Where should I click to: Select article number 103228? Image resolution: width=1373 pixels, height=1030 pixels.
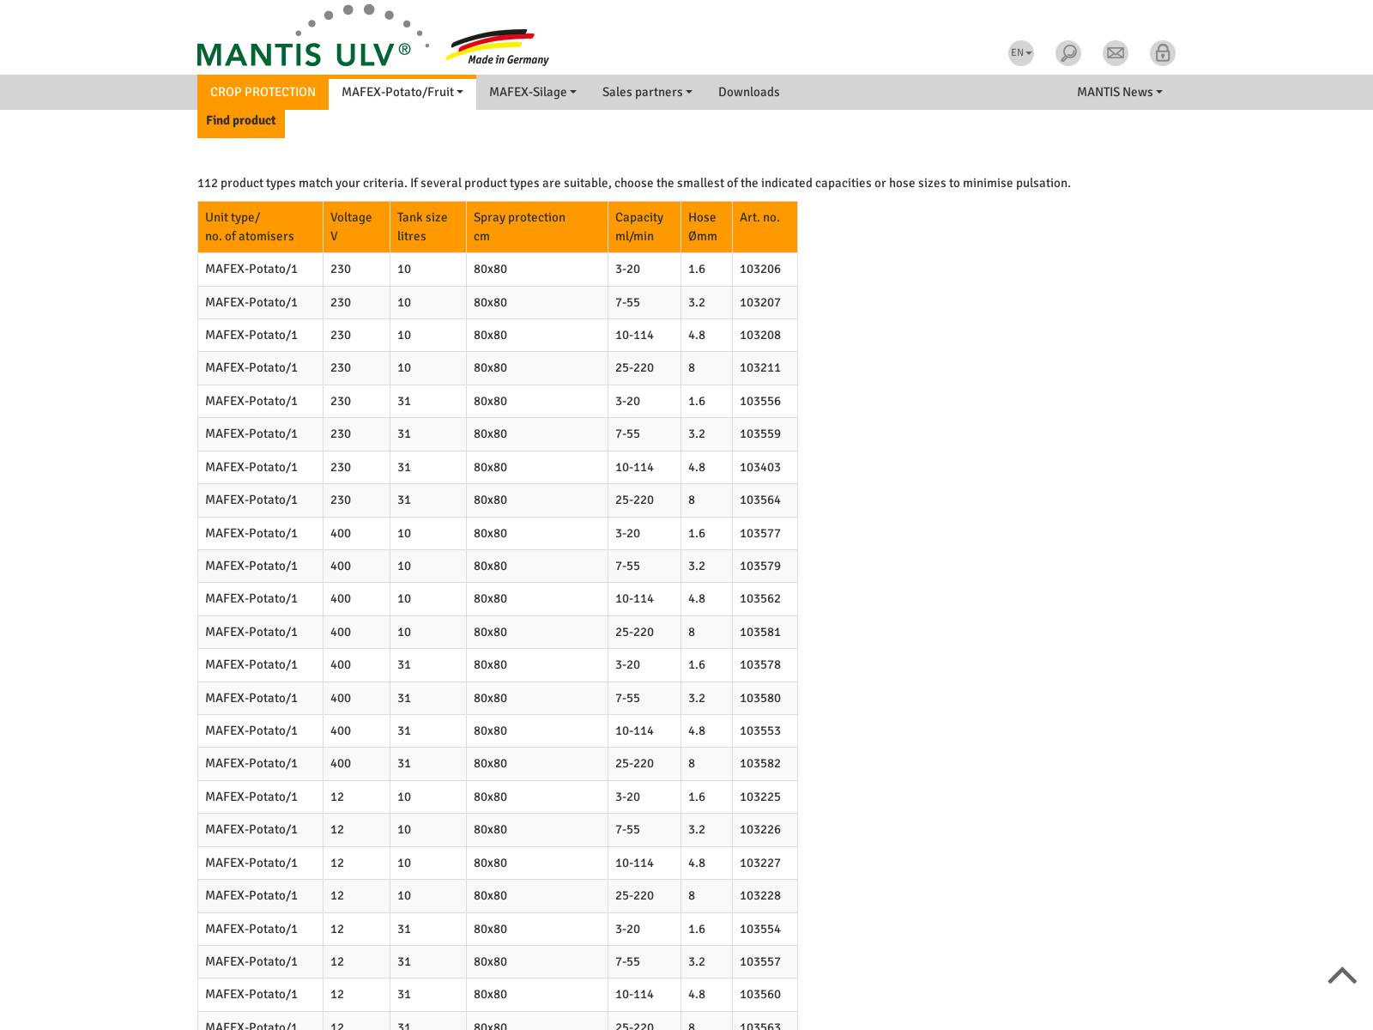(760, 896)
